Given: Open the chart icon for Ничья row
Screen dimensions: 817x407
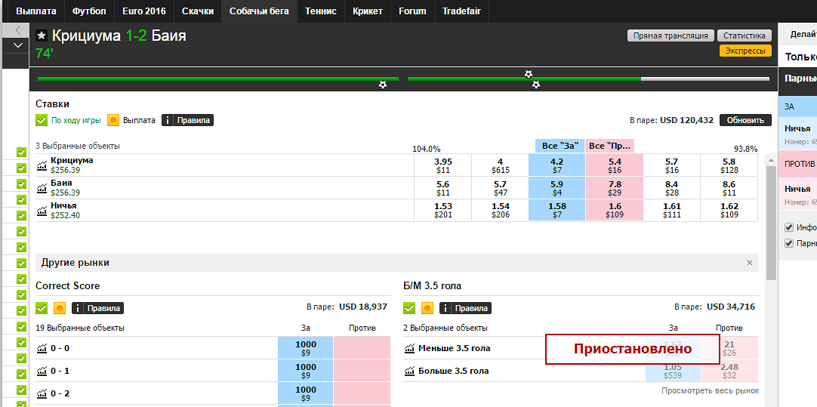Looking at the screenshot, I should click(x=42, y=211).
